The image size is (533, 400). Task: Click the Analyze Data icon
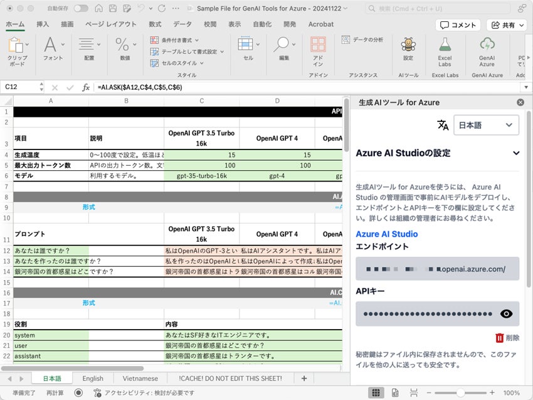coord(346,40)
